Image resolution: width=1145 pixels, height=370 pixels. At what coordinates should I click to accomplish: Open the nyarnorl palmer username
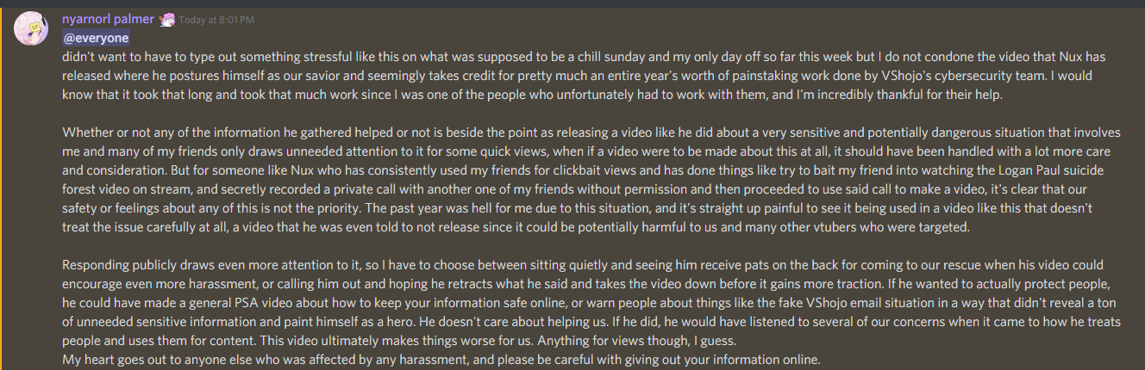(109, 19)
